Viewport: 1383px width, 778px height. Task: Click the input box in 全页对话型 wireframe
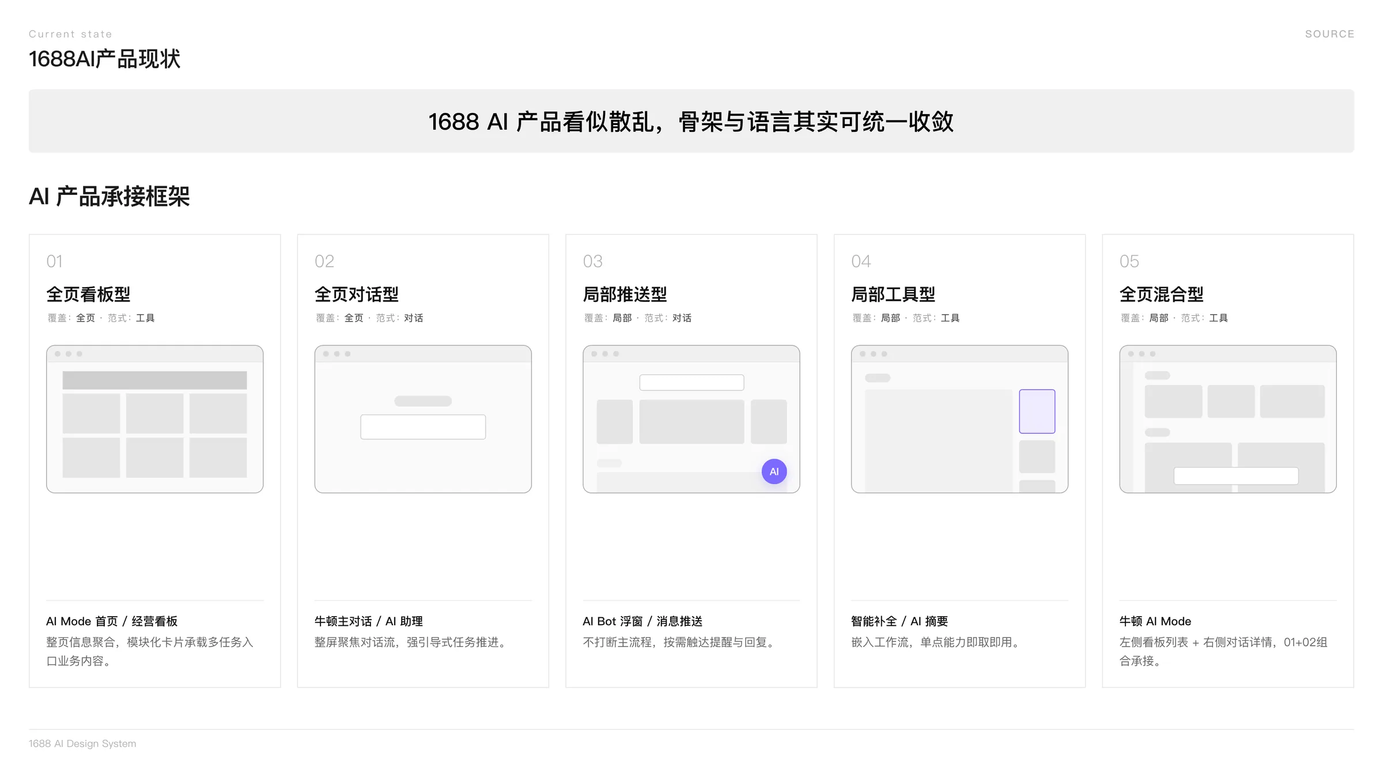tap(423, 427)
